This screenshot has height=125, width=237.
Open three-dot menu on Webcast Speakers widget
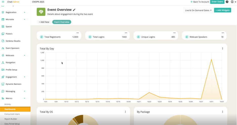tap(223, 33)
